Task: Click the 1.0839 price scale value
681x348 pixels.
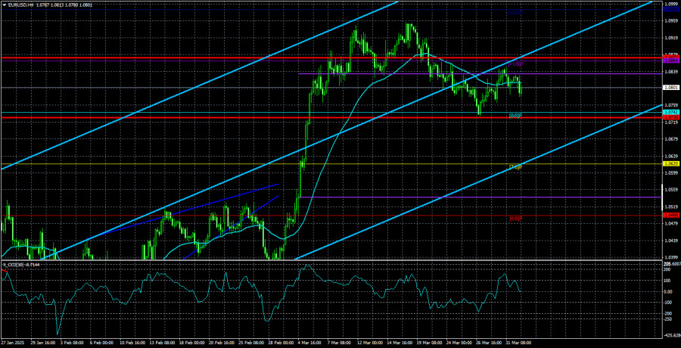Action: tap(671, 71)
